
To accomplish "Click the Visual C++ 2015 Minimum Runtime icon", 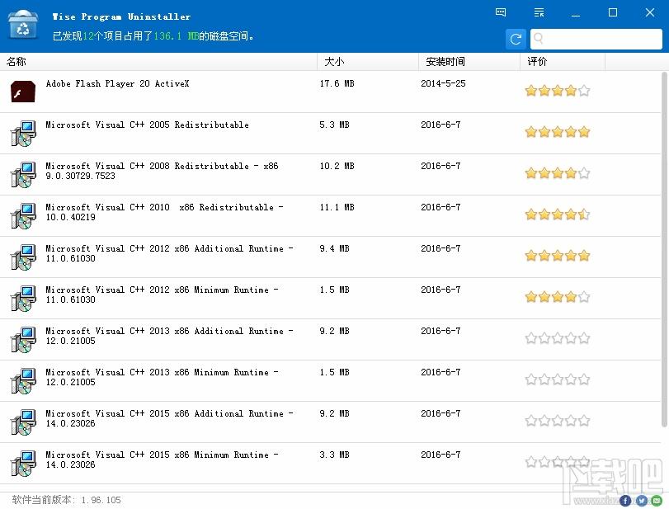I will click(23, 464).
